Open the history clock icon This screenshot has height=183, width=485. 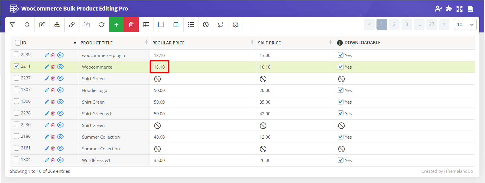206,25
